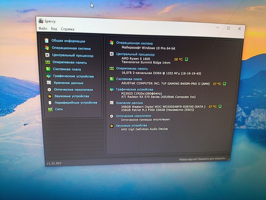This screenshot has height=200, width=266.
Task: Select Оперативная память in sidebar
Action: 70,62
